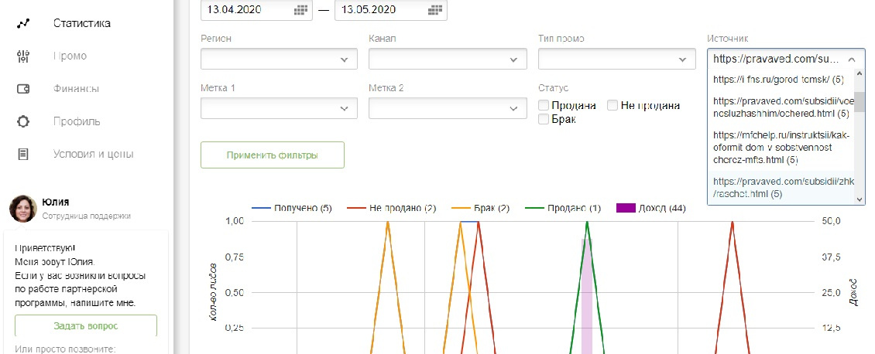Click the pink Доход bar in chart
The image size is (875, 354).
586,296
